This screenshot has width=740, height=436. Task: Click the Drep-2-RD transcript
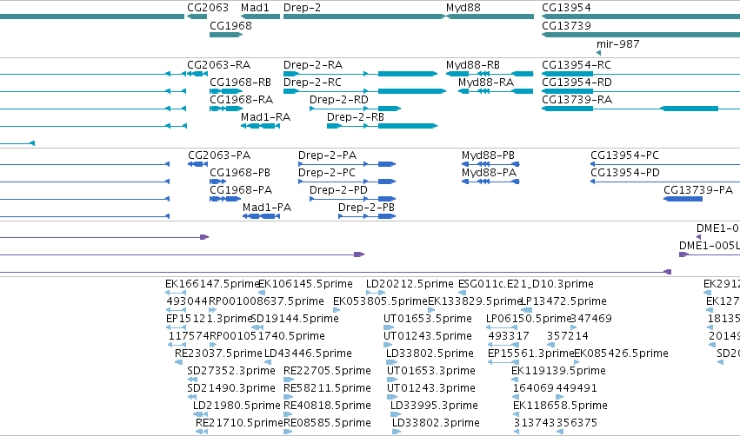tap(355, 109)
